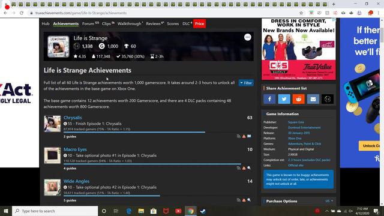
Task: Open the Clips tab
Action: click(108, 24)
